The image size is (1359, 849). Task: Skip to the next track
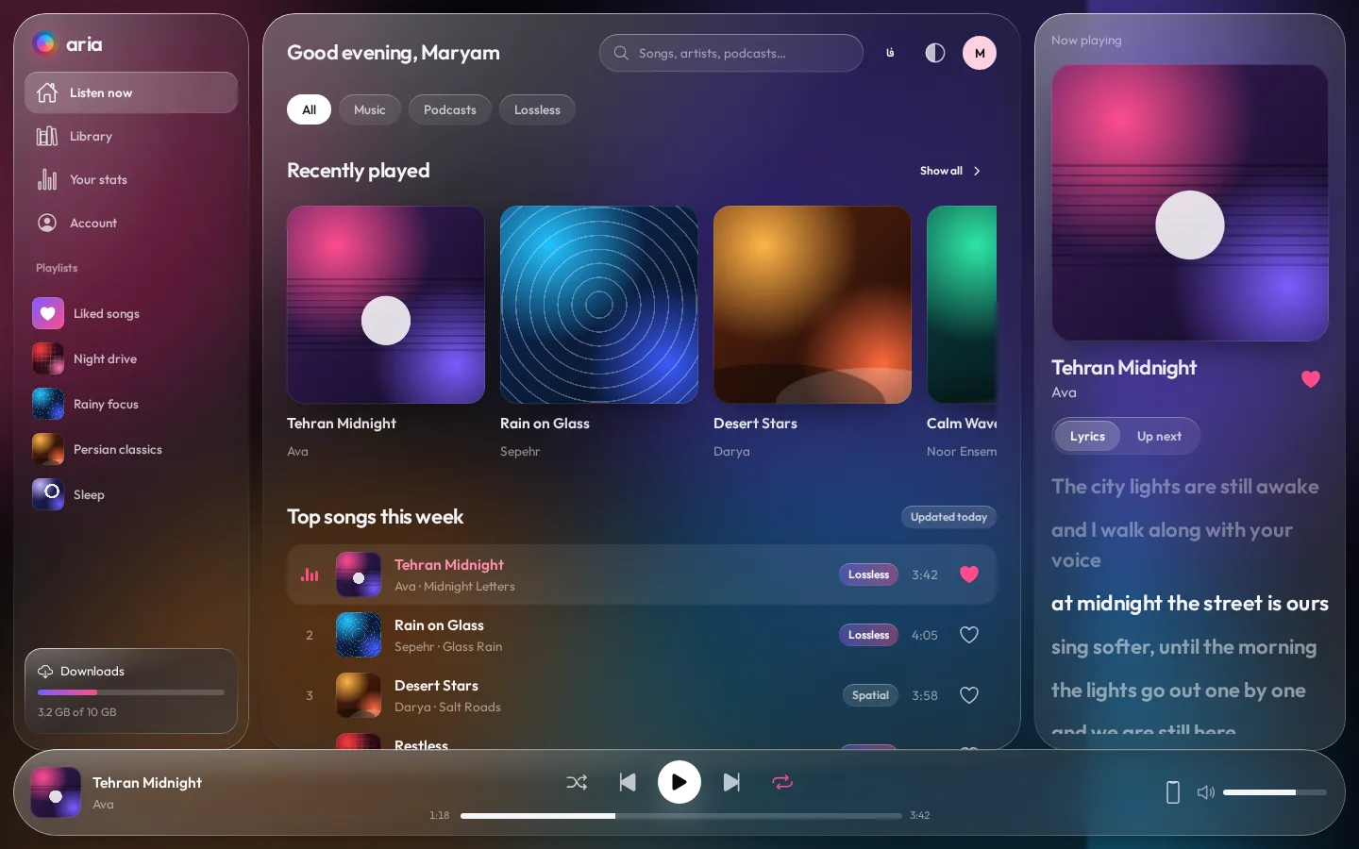[x=731, y=782]
